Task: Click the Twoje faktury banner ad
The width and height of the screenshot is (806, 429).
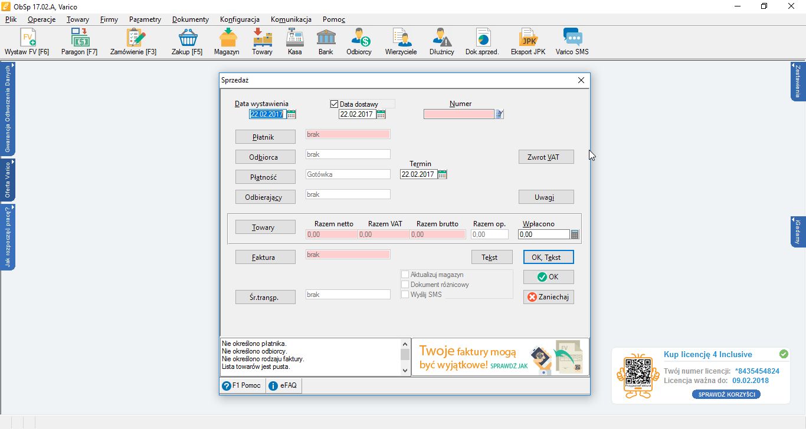Action: [500, 357]
